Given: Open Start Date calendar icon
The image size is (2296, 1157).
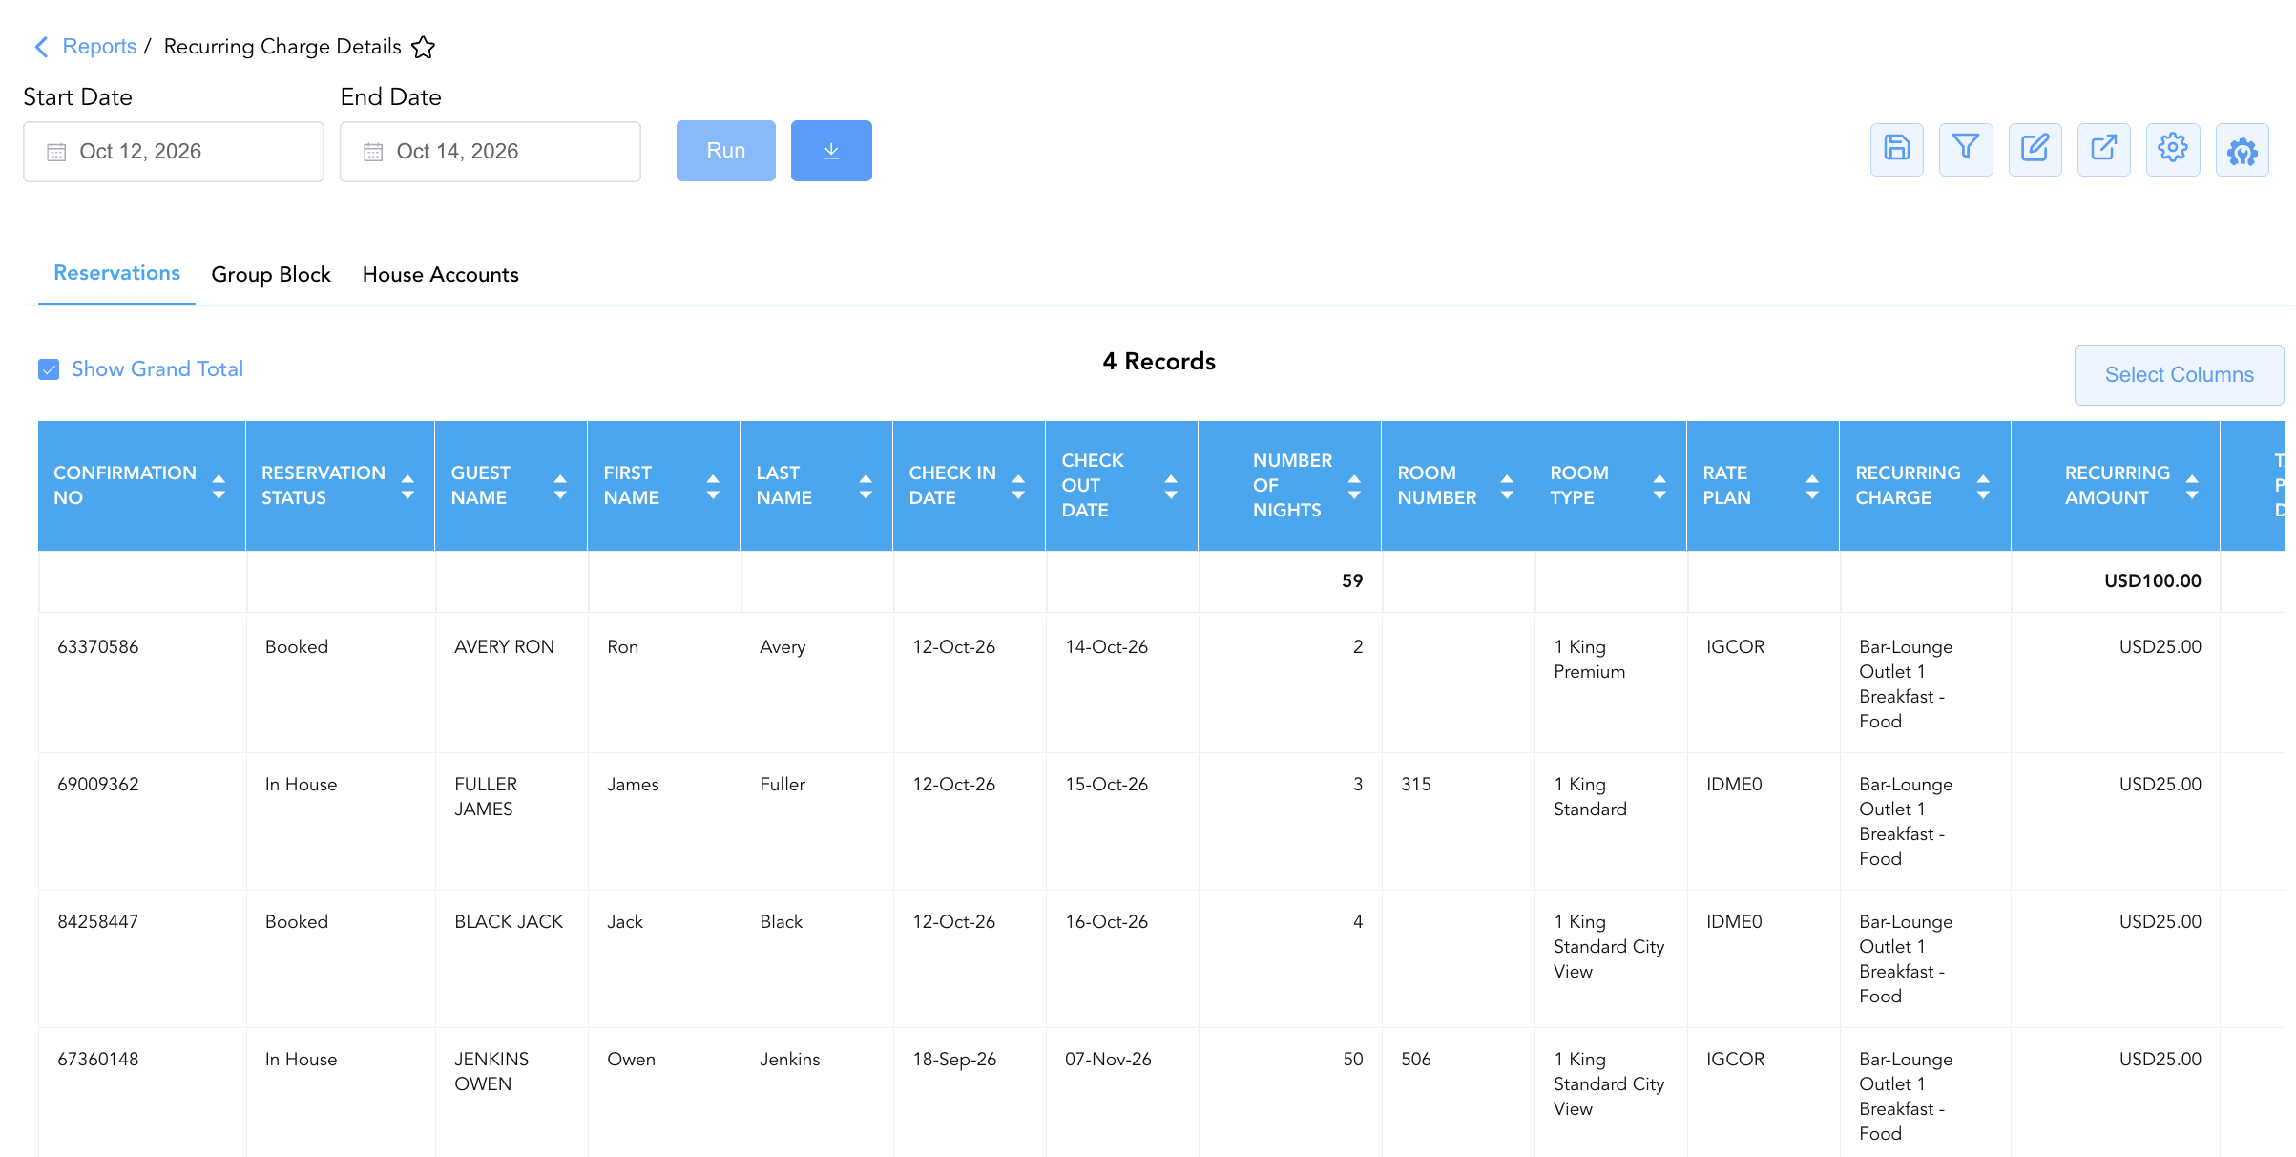Looking at the screenshot, I should click(x=56, y=152).
